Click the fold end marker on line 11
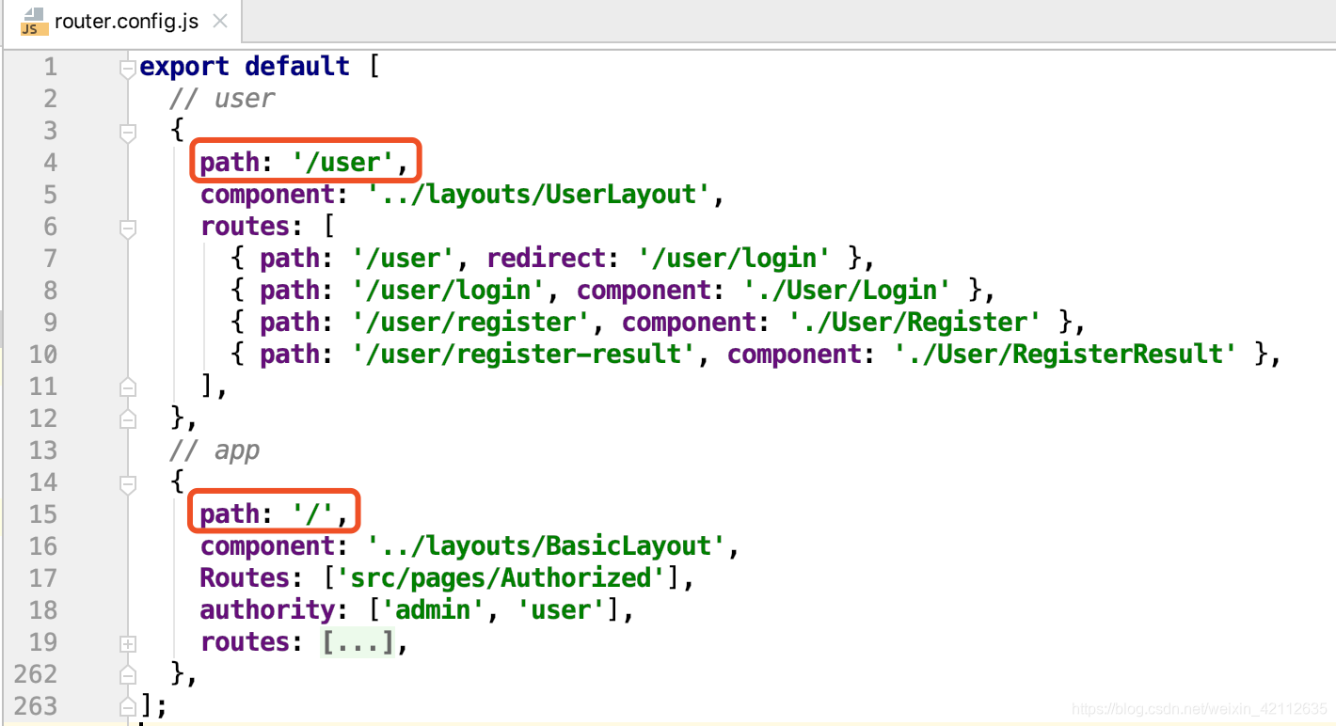1336x726 pixels. click(128, 387)
